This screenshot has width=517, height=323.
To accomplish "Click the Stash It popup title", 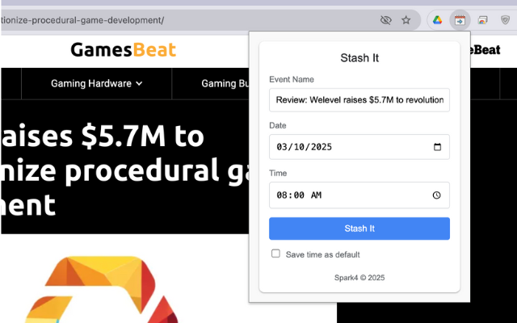I will (x=359, y=58).
